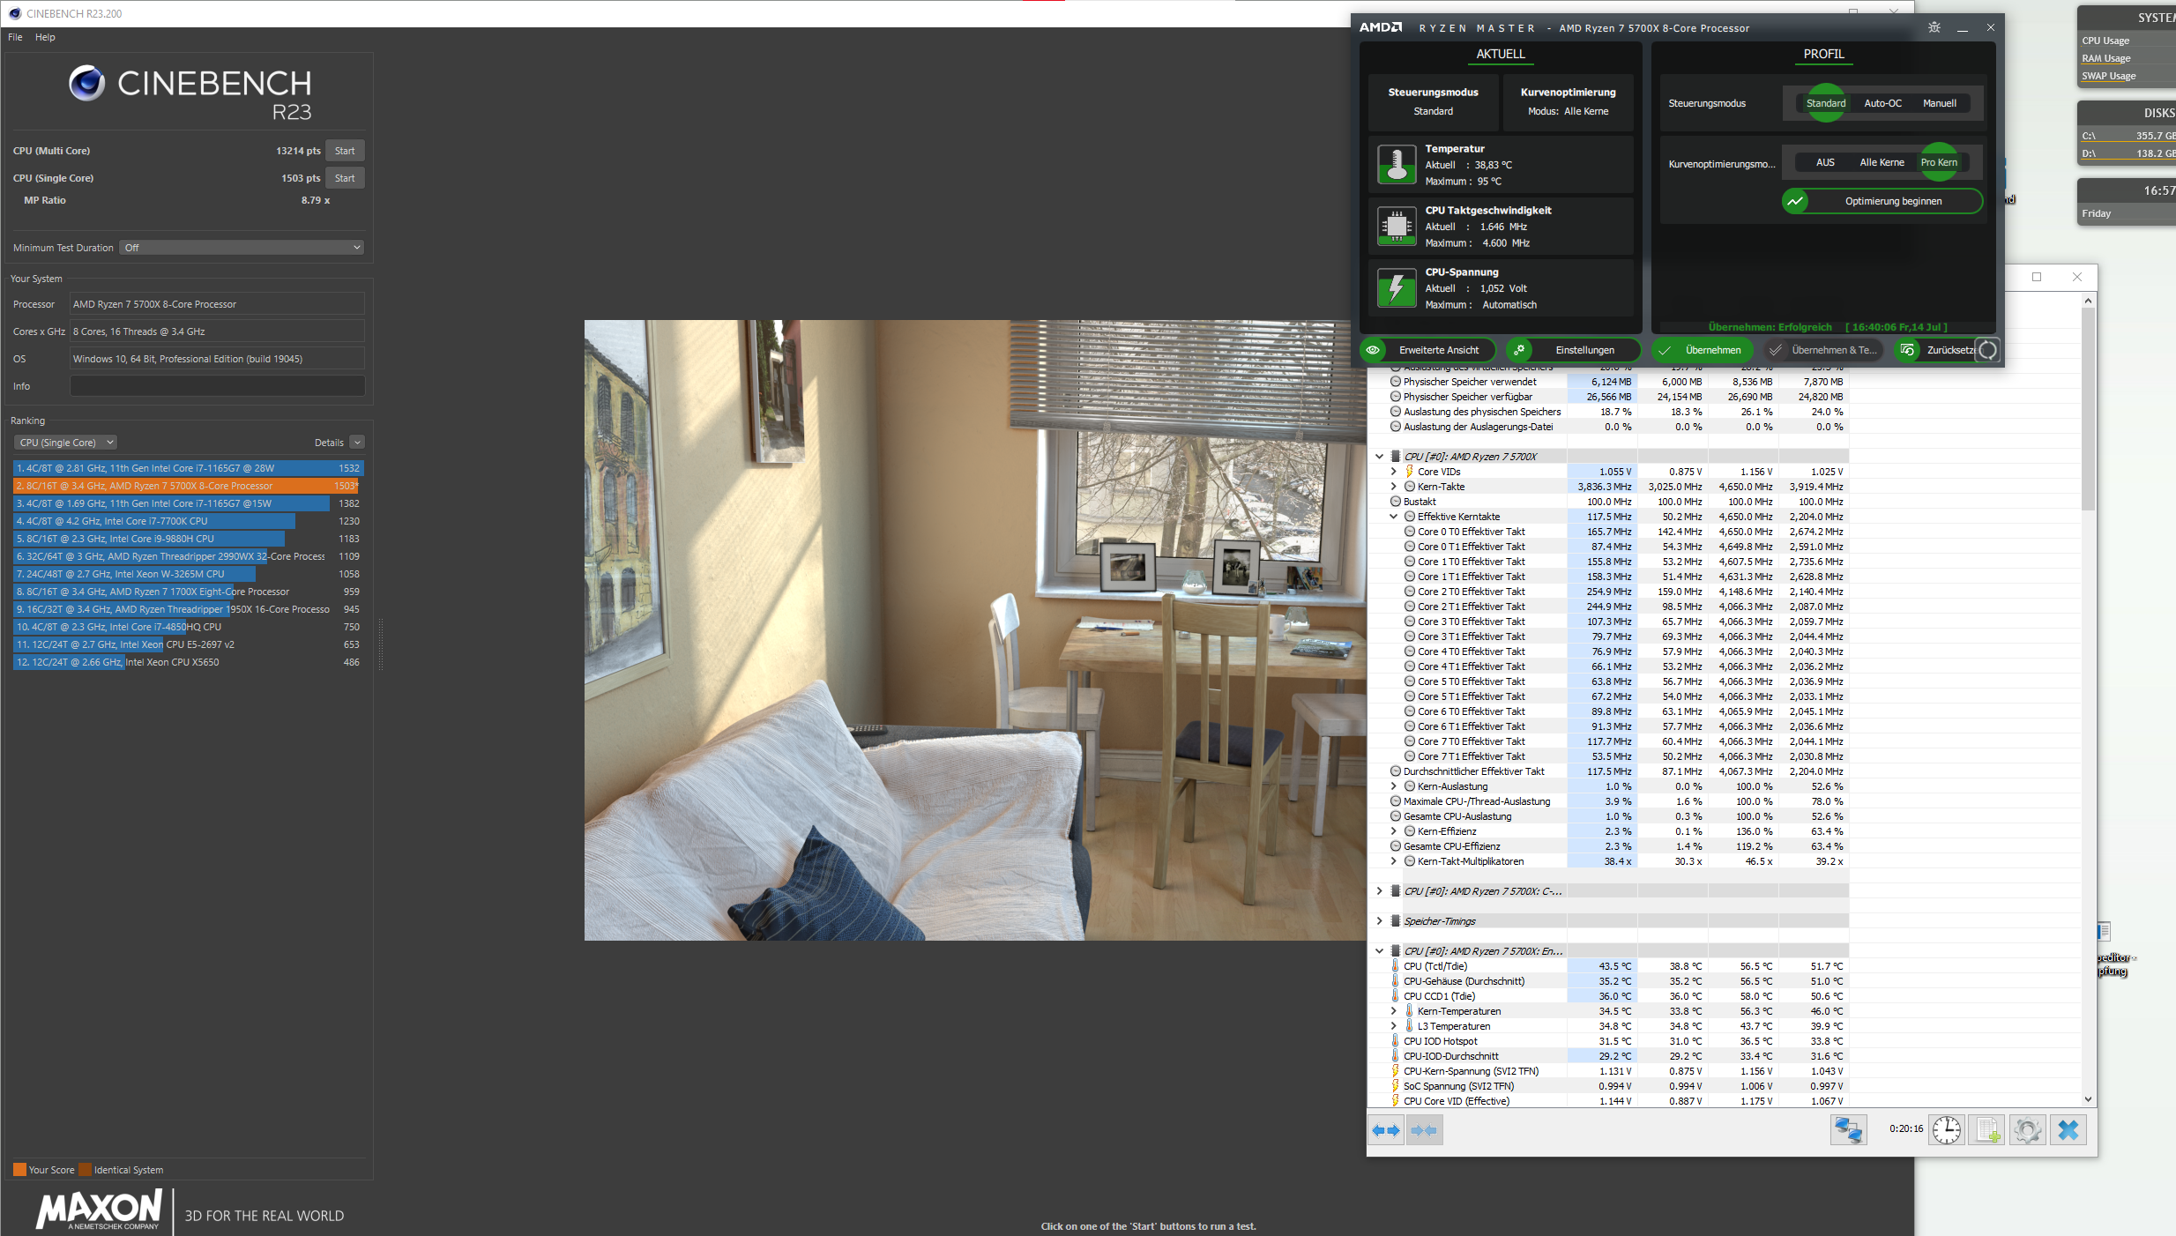This screenshot has width=2176, height=1236.
Task: Open HWiNFO network remote monitoring icon
Action: pos(1848,1130)
